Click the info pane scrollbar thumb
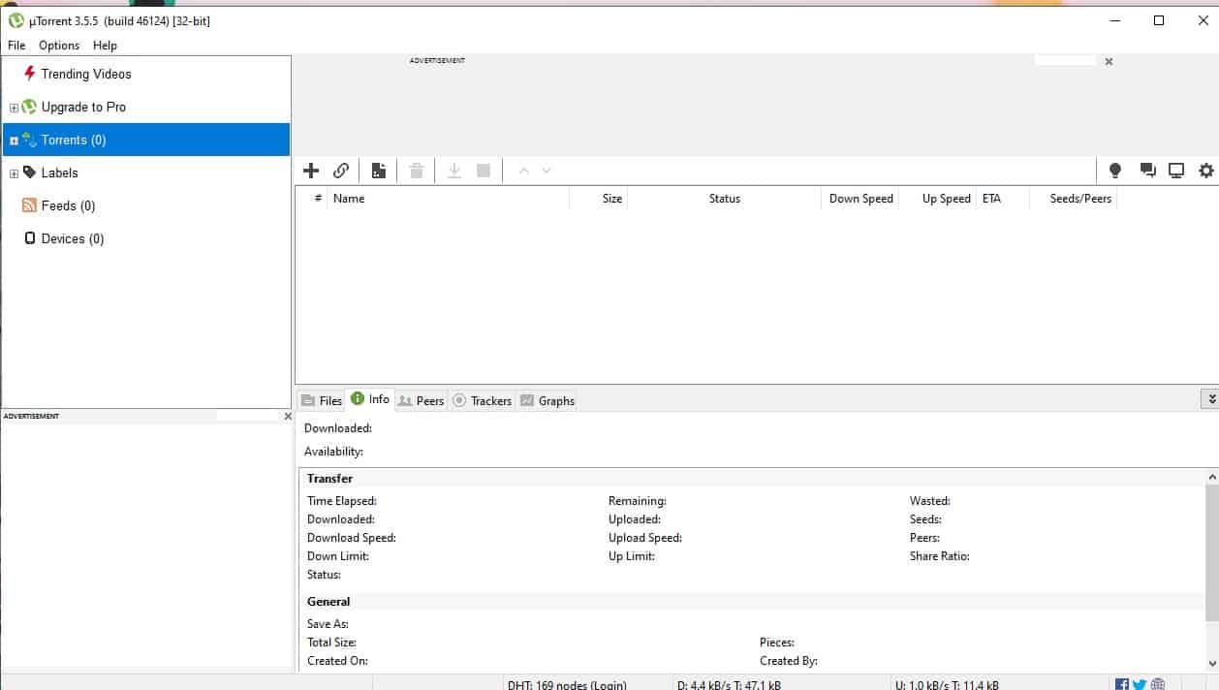 [x=1211, y=553]
